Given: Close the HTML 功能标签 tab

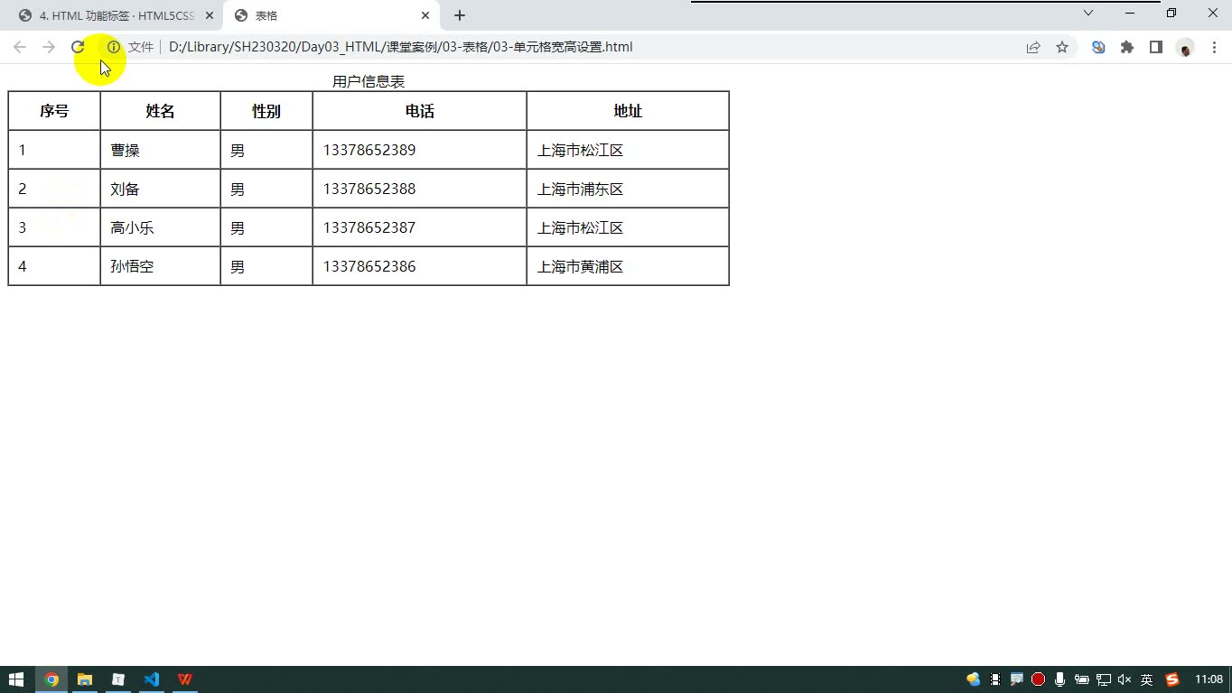Looking at the screenshot, I should (210, 15).
